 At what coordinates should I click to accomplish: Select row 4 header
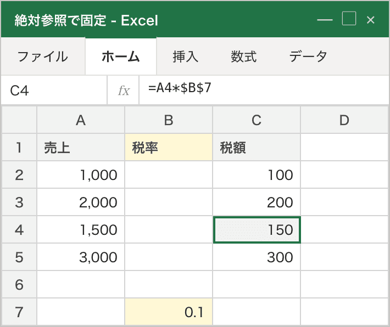19,229
